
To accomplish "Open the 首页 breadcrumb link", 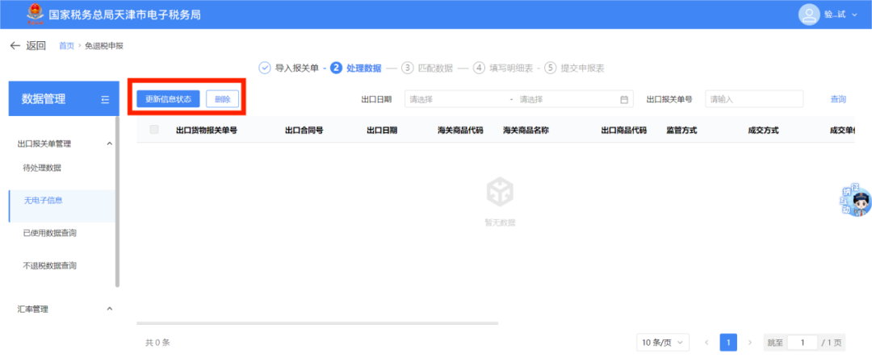I will [66, 46].
